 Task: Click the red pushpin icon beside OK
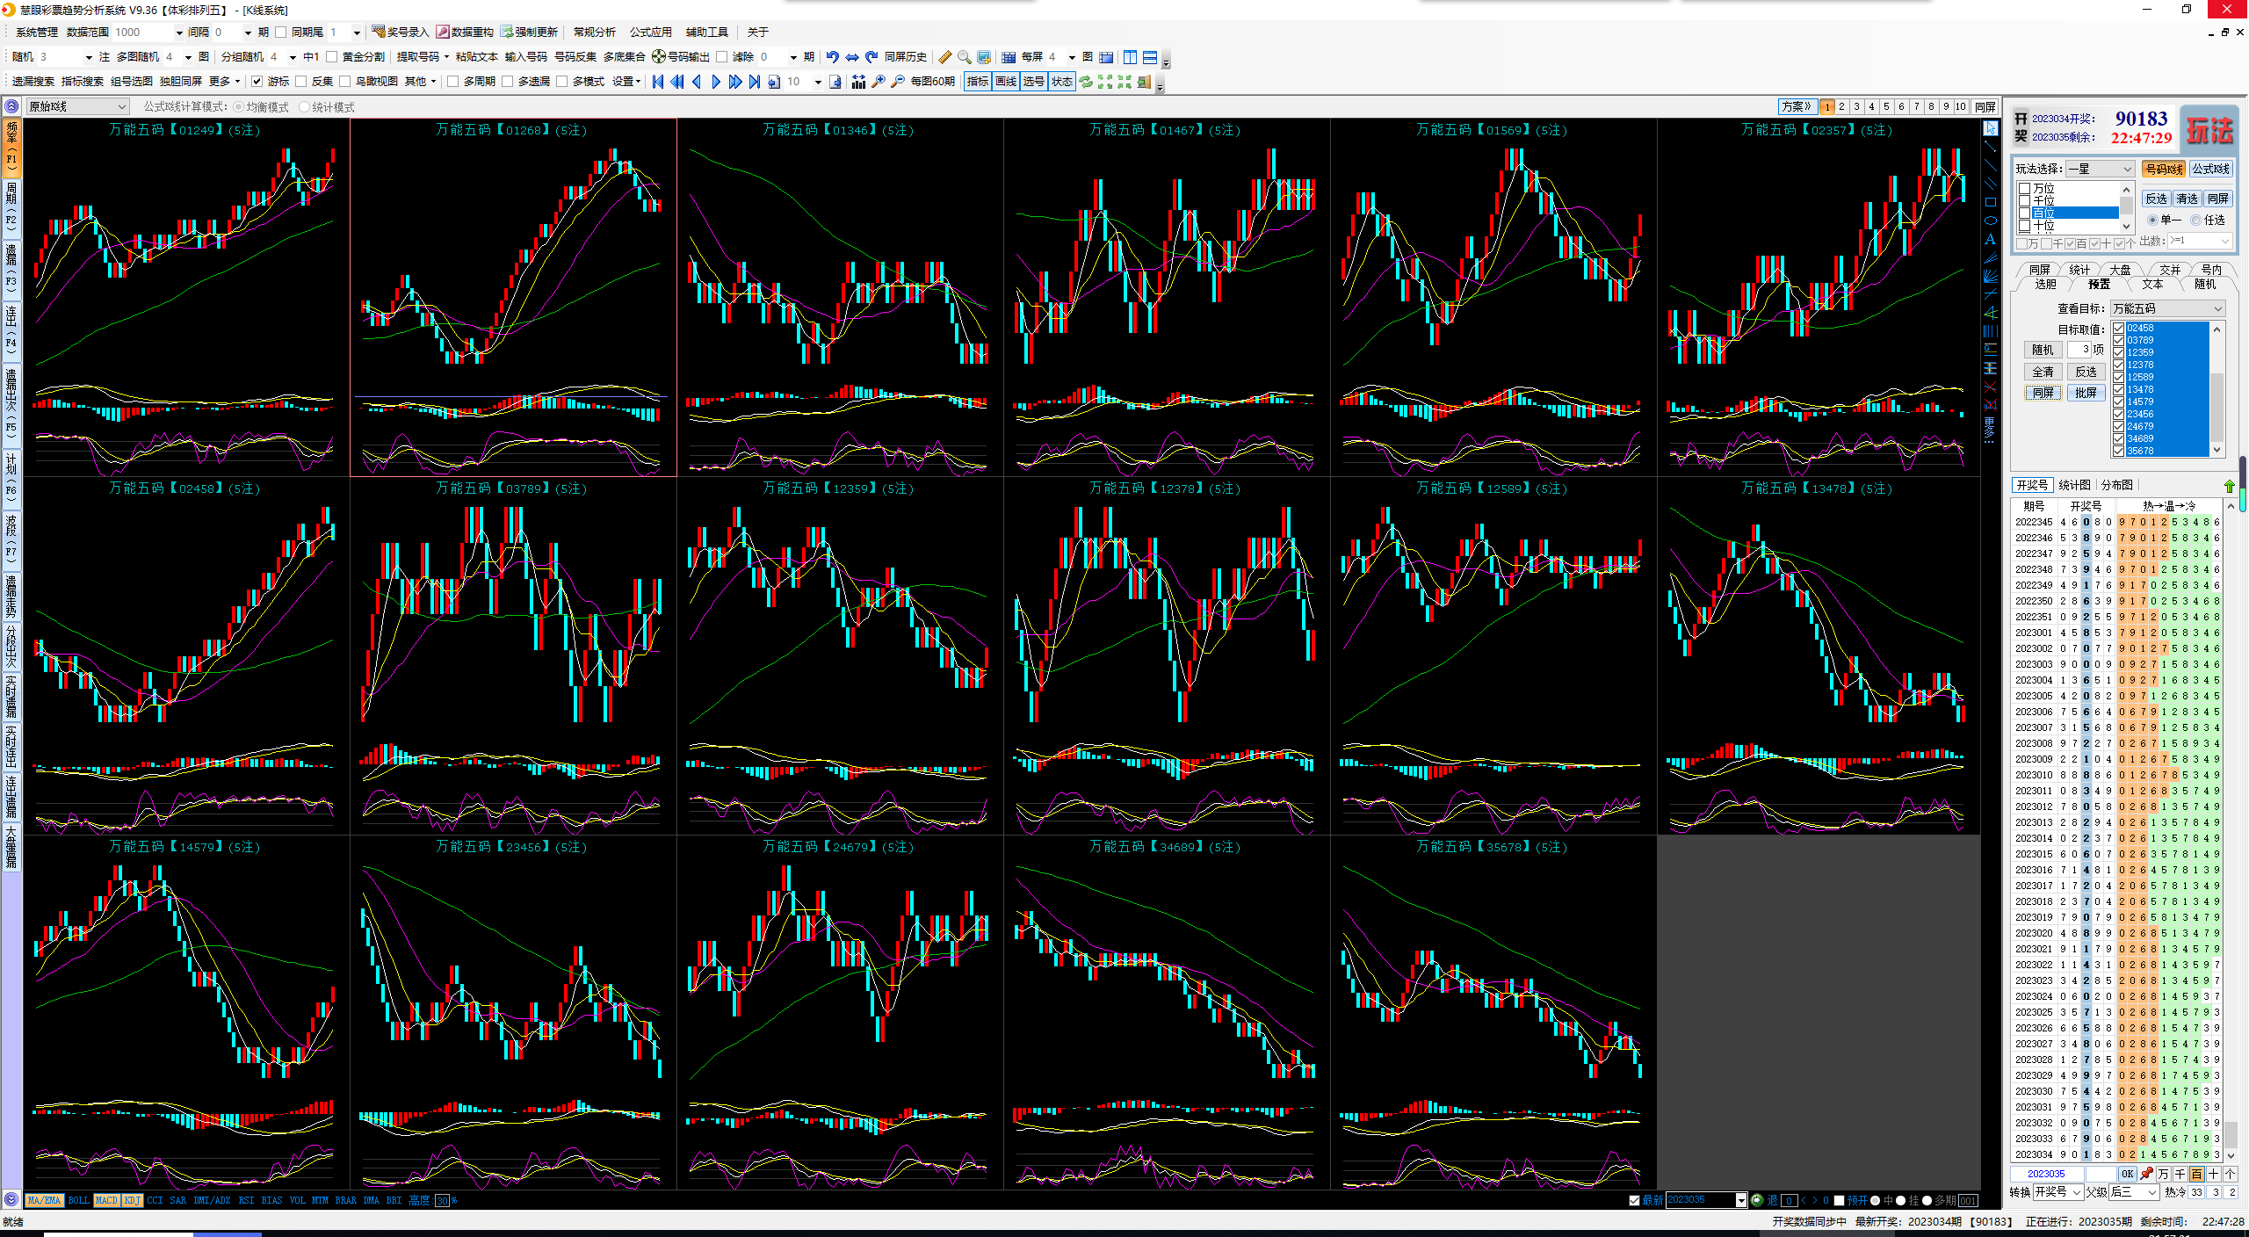point(2146,1173)
